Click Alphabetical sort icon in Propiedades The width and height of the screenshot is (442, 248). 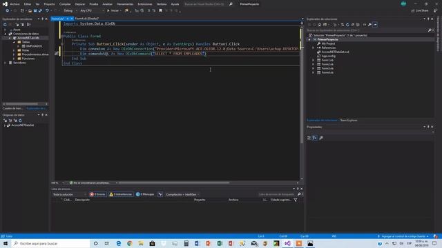(x=315, y=138)
